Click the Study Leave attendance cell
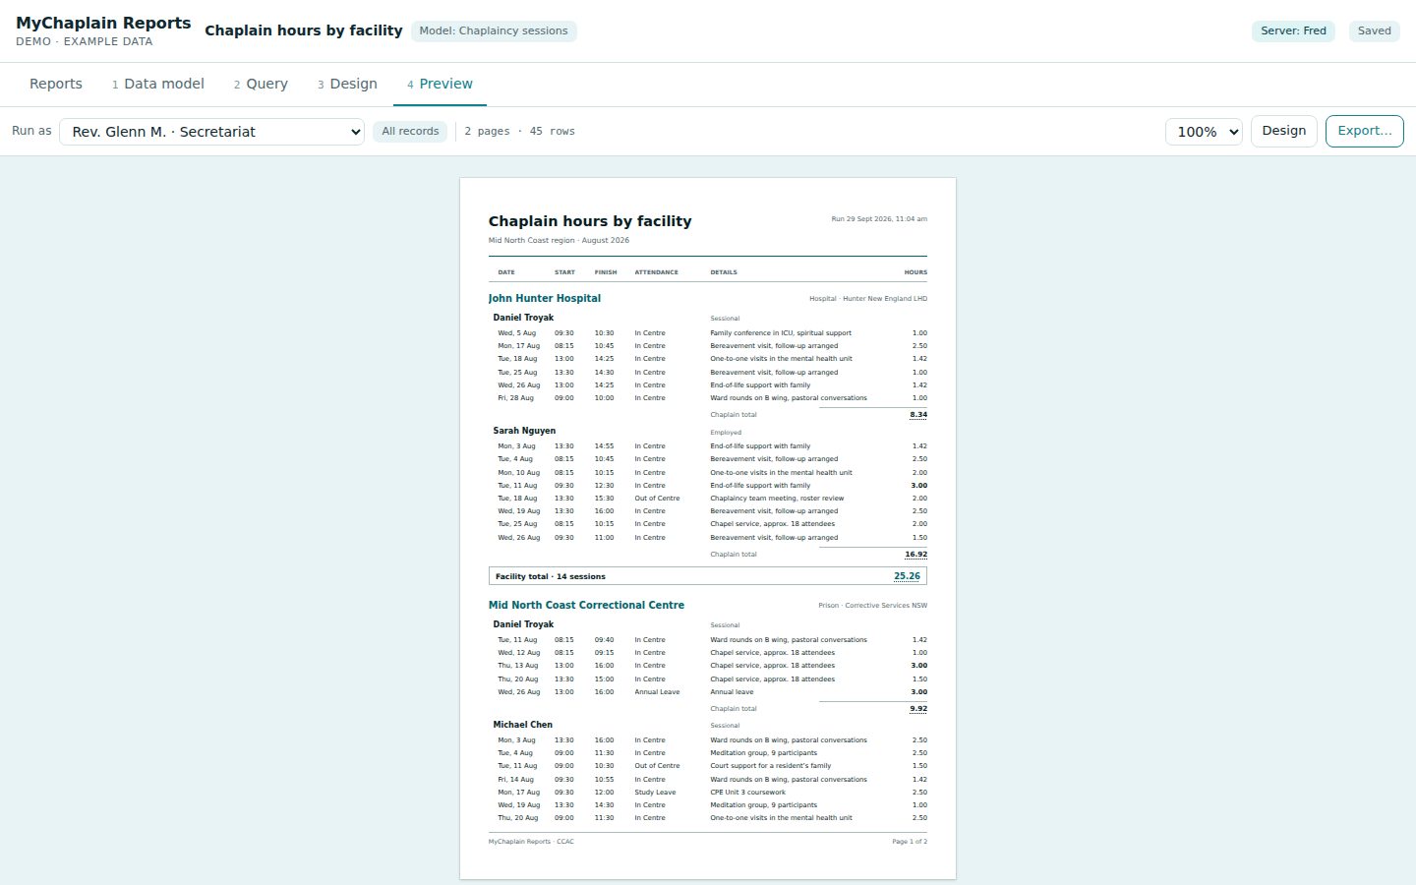This screenshot has height=885, width=1416. coord(655,793)
